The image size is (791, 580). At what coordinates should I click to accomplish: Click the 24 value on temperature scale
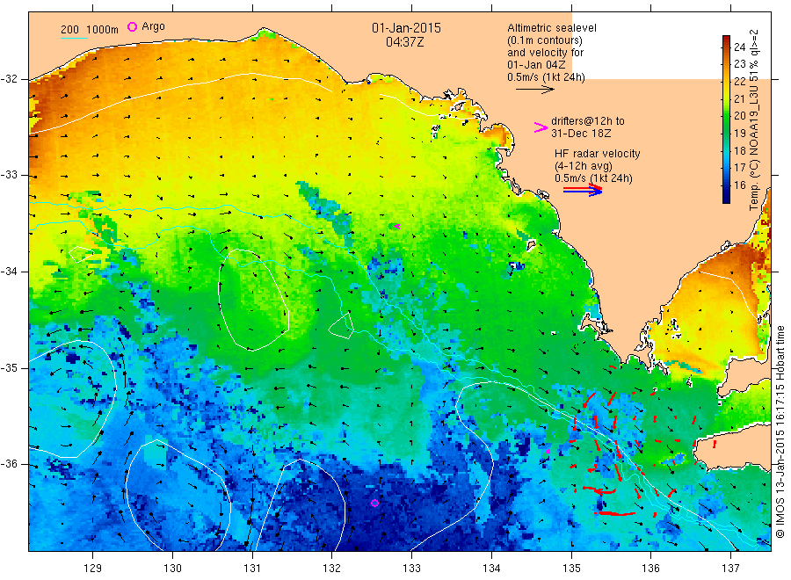(x=739, y=47)
